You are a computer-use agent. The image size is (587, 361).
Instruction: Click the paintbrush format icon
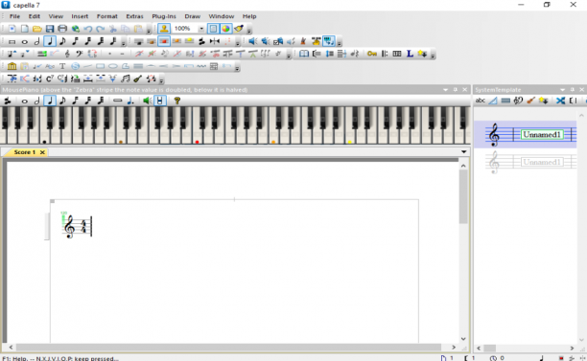click(x=239, y=29)
